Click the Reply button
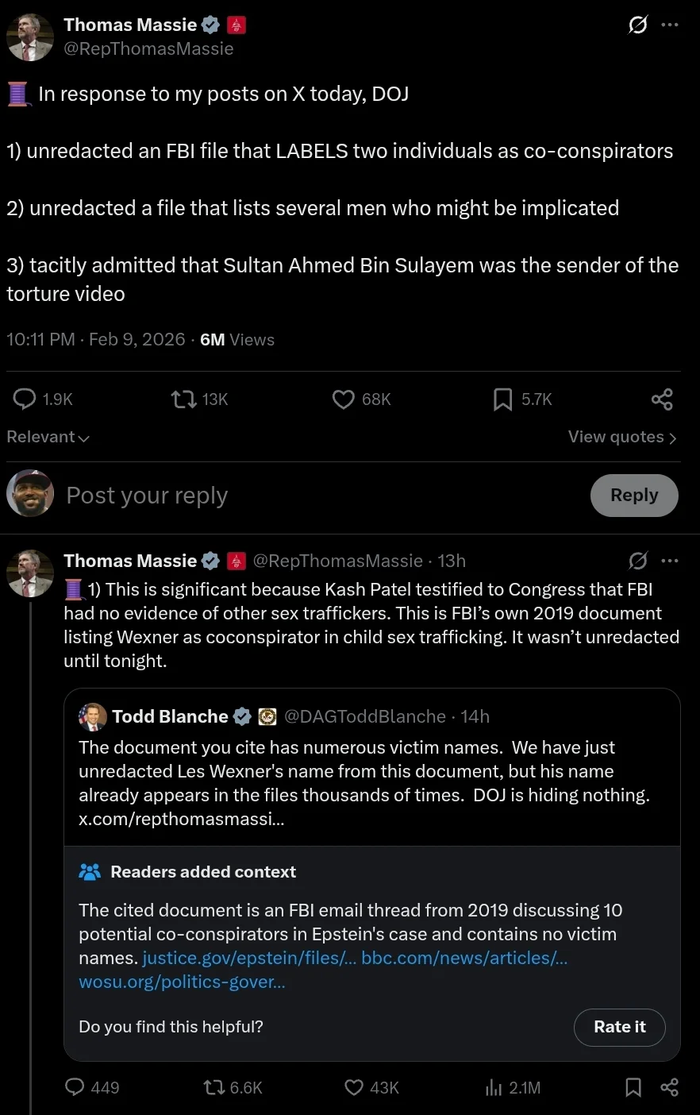 (634, 496)
